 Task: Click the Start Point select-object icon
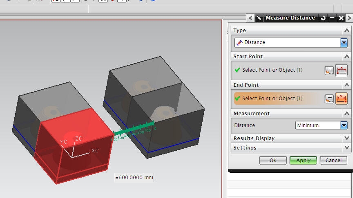(x=342, y=70)
